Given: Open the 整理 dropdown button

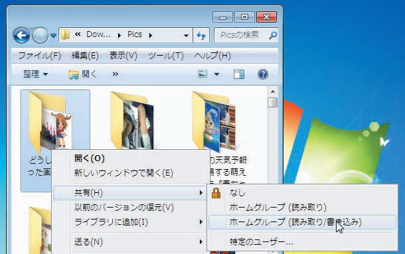Looking at the screenshot, I should pos(35,74).
